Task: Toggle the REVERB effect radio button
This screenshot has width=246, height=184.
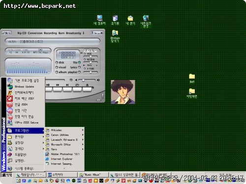Action: click(85, 60)
